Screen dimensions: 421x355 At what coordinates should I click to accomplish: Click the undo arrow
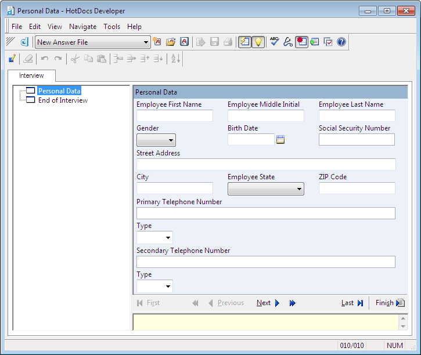point(45,59)
